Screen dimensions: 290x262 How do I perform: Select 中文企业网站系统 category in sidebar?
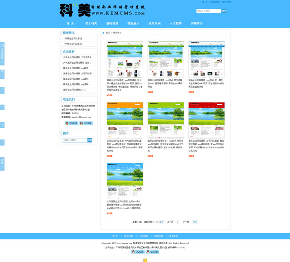[73, 44]
